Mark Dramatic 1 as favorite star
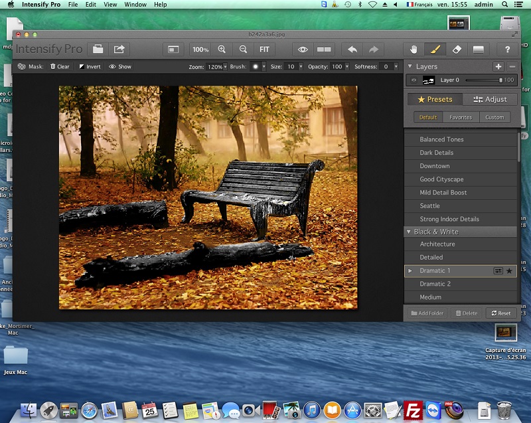The height and width of the screenshot is (423, 531). click(509, 270)
